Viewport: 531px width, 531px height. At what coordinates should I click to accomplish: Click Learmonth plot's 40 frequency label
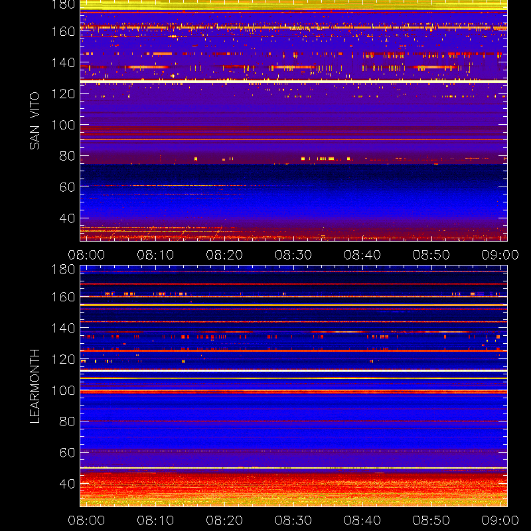pos(67,484)
